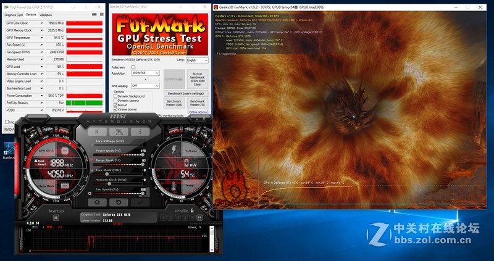Click the GPU Memory Clock value 2025.0 MHz
Screen dimensions: 494x261
(55, 30)
